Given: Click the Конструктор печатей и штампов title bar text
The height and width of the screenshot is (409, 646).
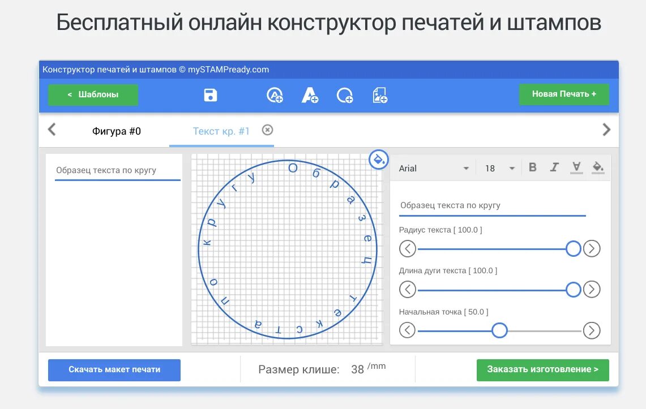Looking at the screenshot, I should (156, 70).
